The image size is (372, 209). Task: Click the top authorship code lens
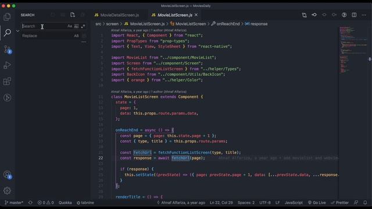click(149, 30)
